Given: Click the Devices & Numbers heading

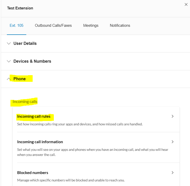Looking at the screenshot, I should coord(32,61).
